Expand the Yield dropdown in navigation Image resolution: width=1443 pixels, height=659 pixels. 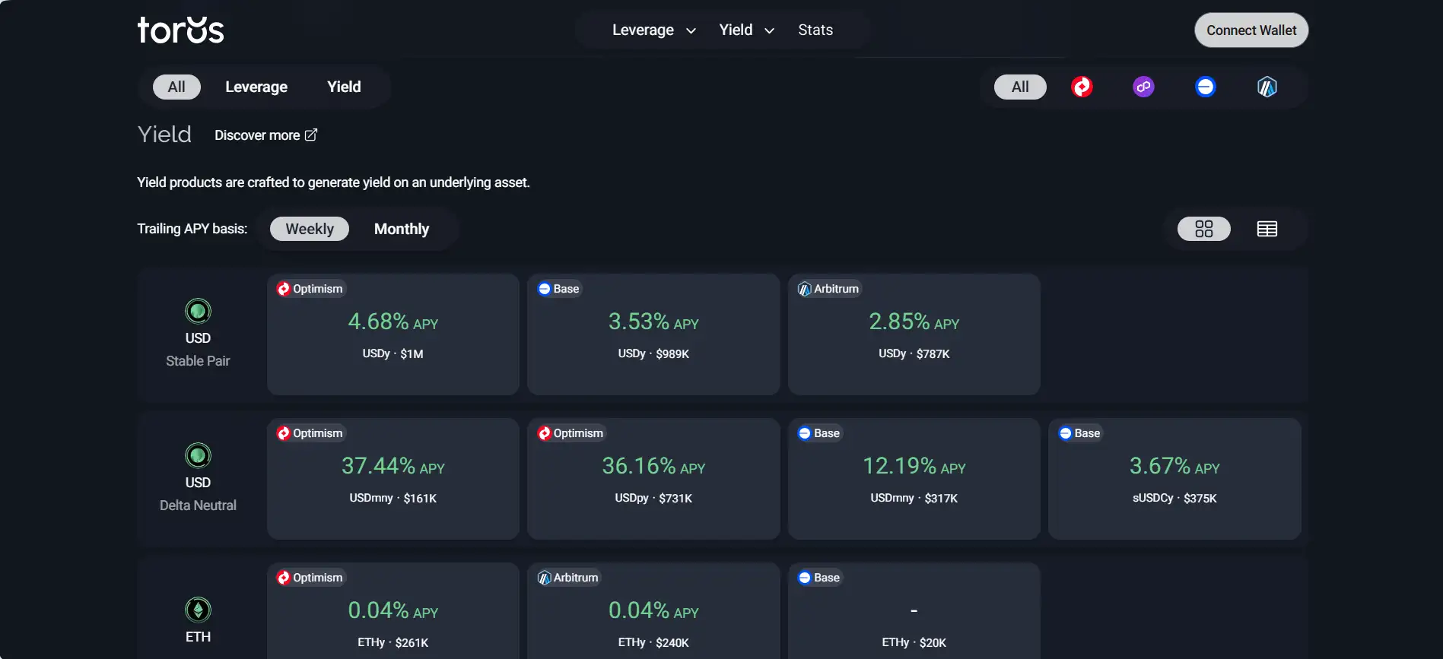click(746, 30)
